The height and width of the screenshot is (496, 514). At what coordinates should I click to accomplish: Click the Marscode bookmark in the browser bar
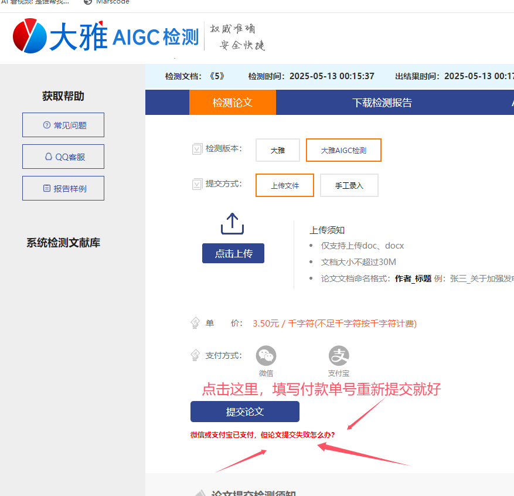107,2
